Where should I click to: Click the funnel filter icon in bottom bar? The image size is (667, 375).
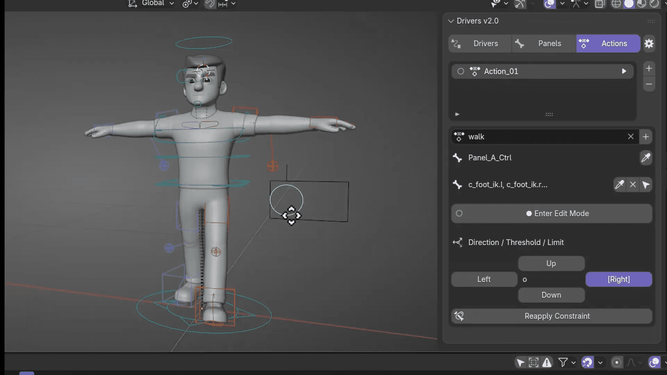[x=563, y=362]
